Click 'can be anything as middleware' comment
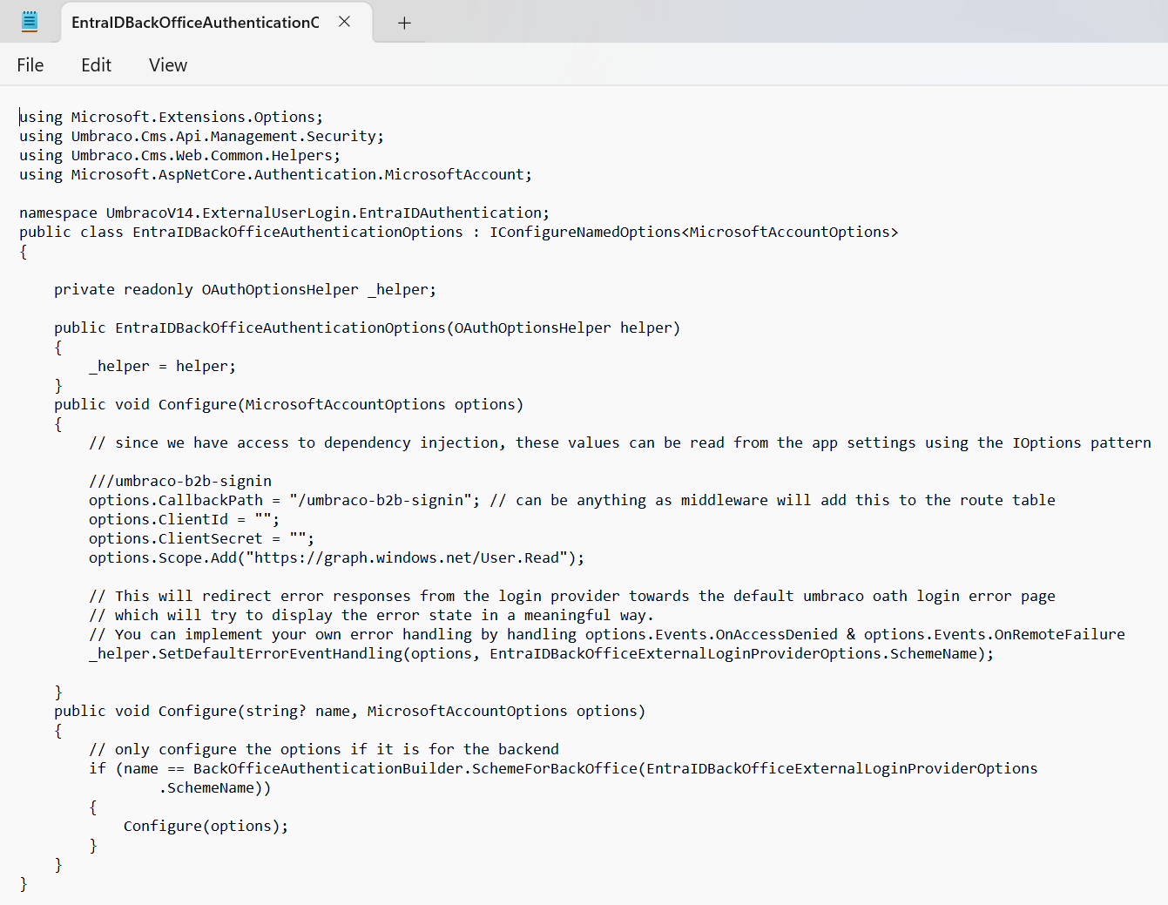This screenshot has height=905, width=1168. point(773,500)
